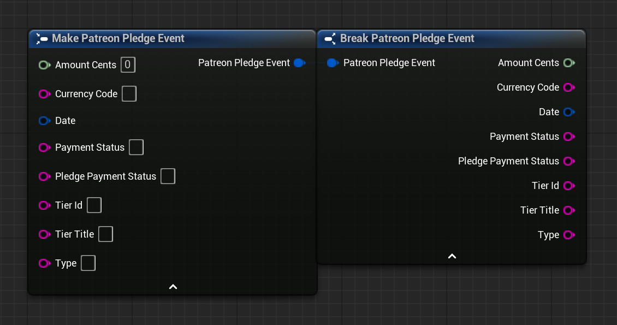
Task: Click the Payment Status value box
Action: (x=136, y=147)
